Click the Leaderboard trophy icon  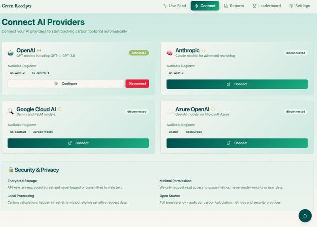click(x=254, y=6)
